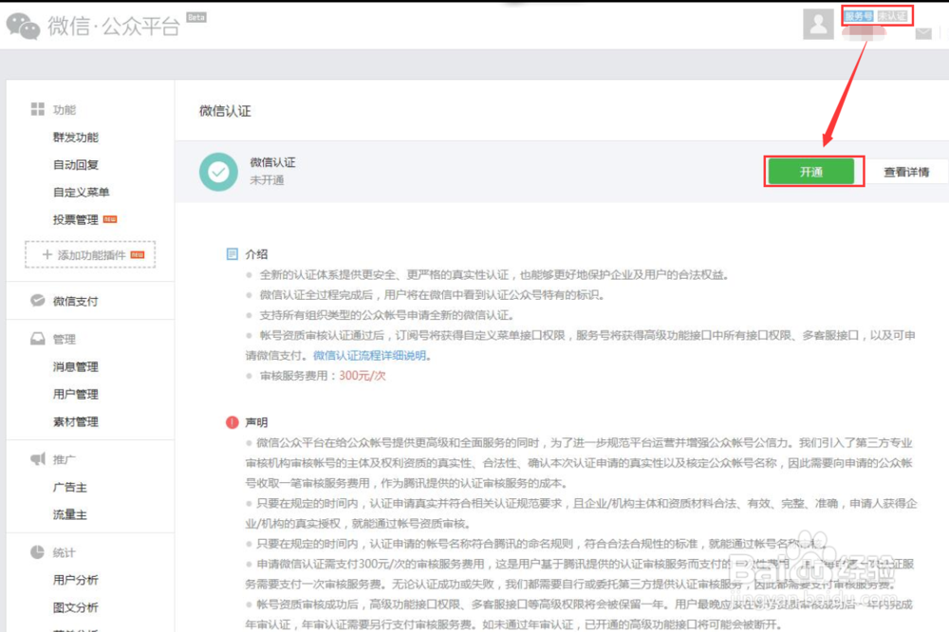
Task: Click the 统计 pie chart icon
Action: pos(38,552)
